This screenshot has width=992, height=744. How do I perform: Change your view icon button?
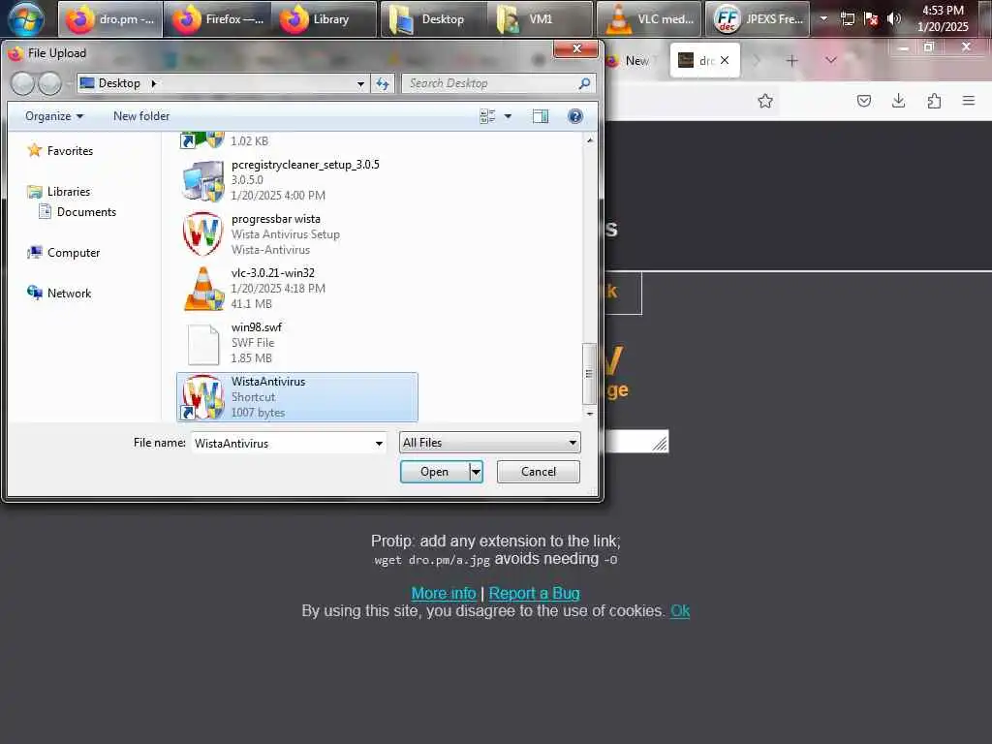(x=487, y=116)
